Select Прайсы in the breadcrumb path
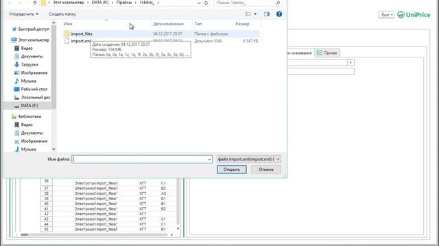This screenshot has height=246, width=439. pyautogui.click(x=123, y=3)
